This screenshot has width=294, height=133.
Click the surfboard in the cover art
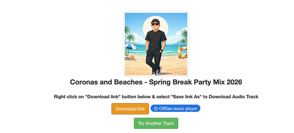coord(180,51)
